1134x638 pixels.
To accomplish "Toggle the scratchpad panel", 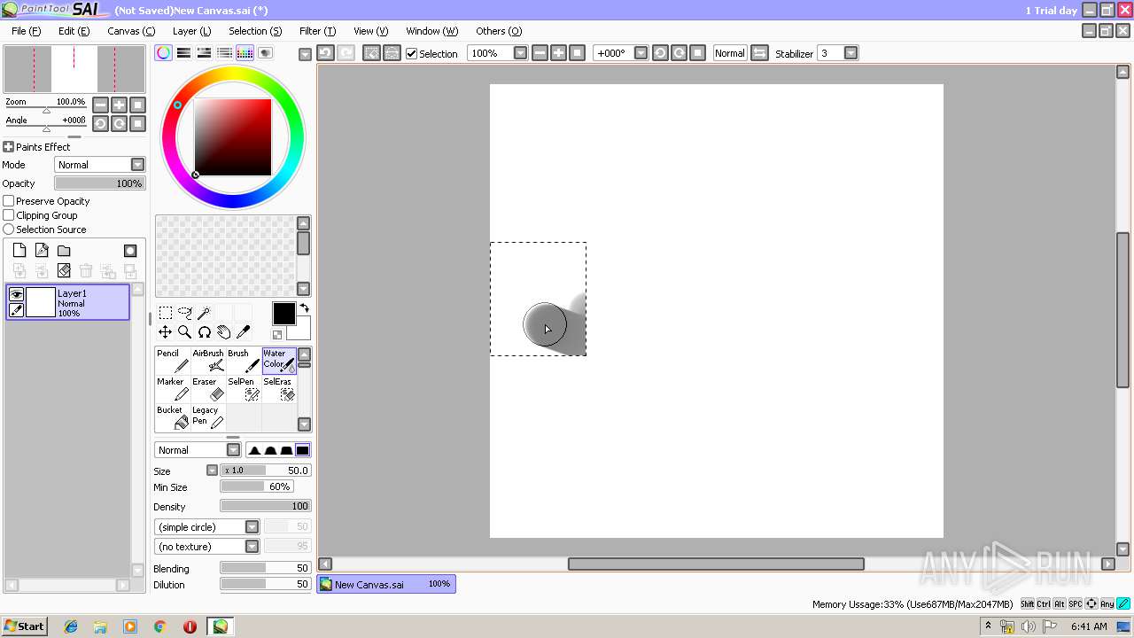I will (x=266, y=53).
